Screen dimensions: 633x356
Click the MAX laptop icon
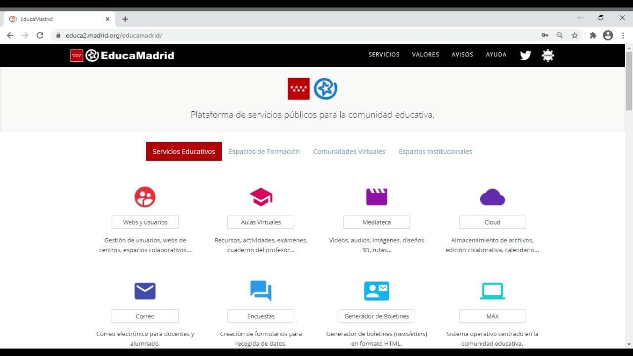coord(493,291)
